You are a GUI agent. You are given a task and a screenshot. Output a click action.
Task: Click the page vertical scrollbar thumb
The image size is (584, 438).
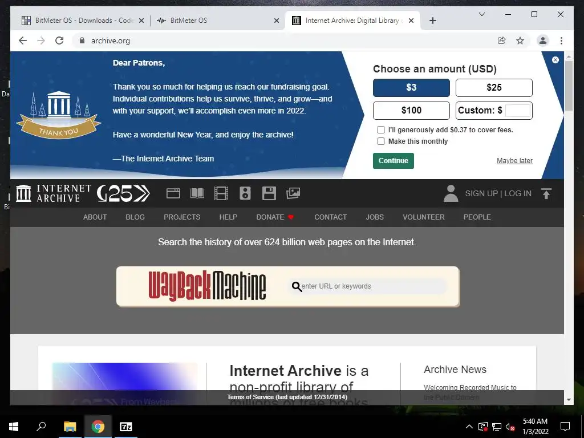coord(569,86)
